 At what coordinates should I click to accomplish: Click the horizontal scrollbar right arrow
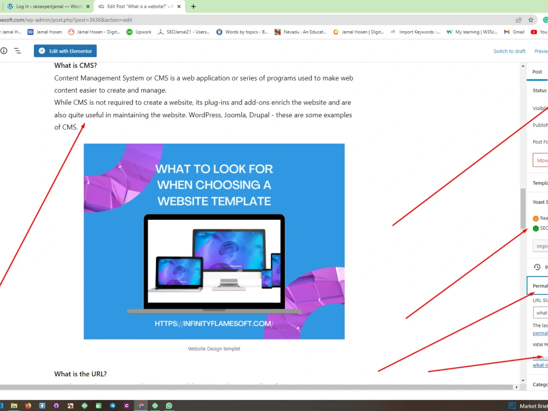[x=517, y=387]
